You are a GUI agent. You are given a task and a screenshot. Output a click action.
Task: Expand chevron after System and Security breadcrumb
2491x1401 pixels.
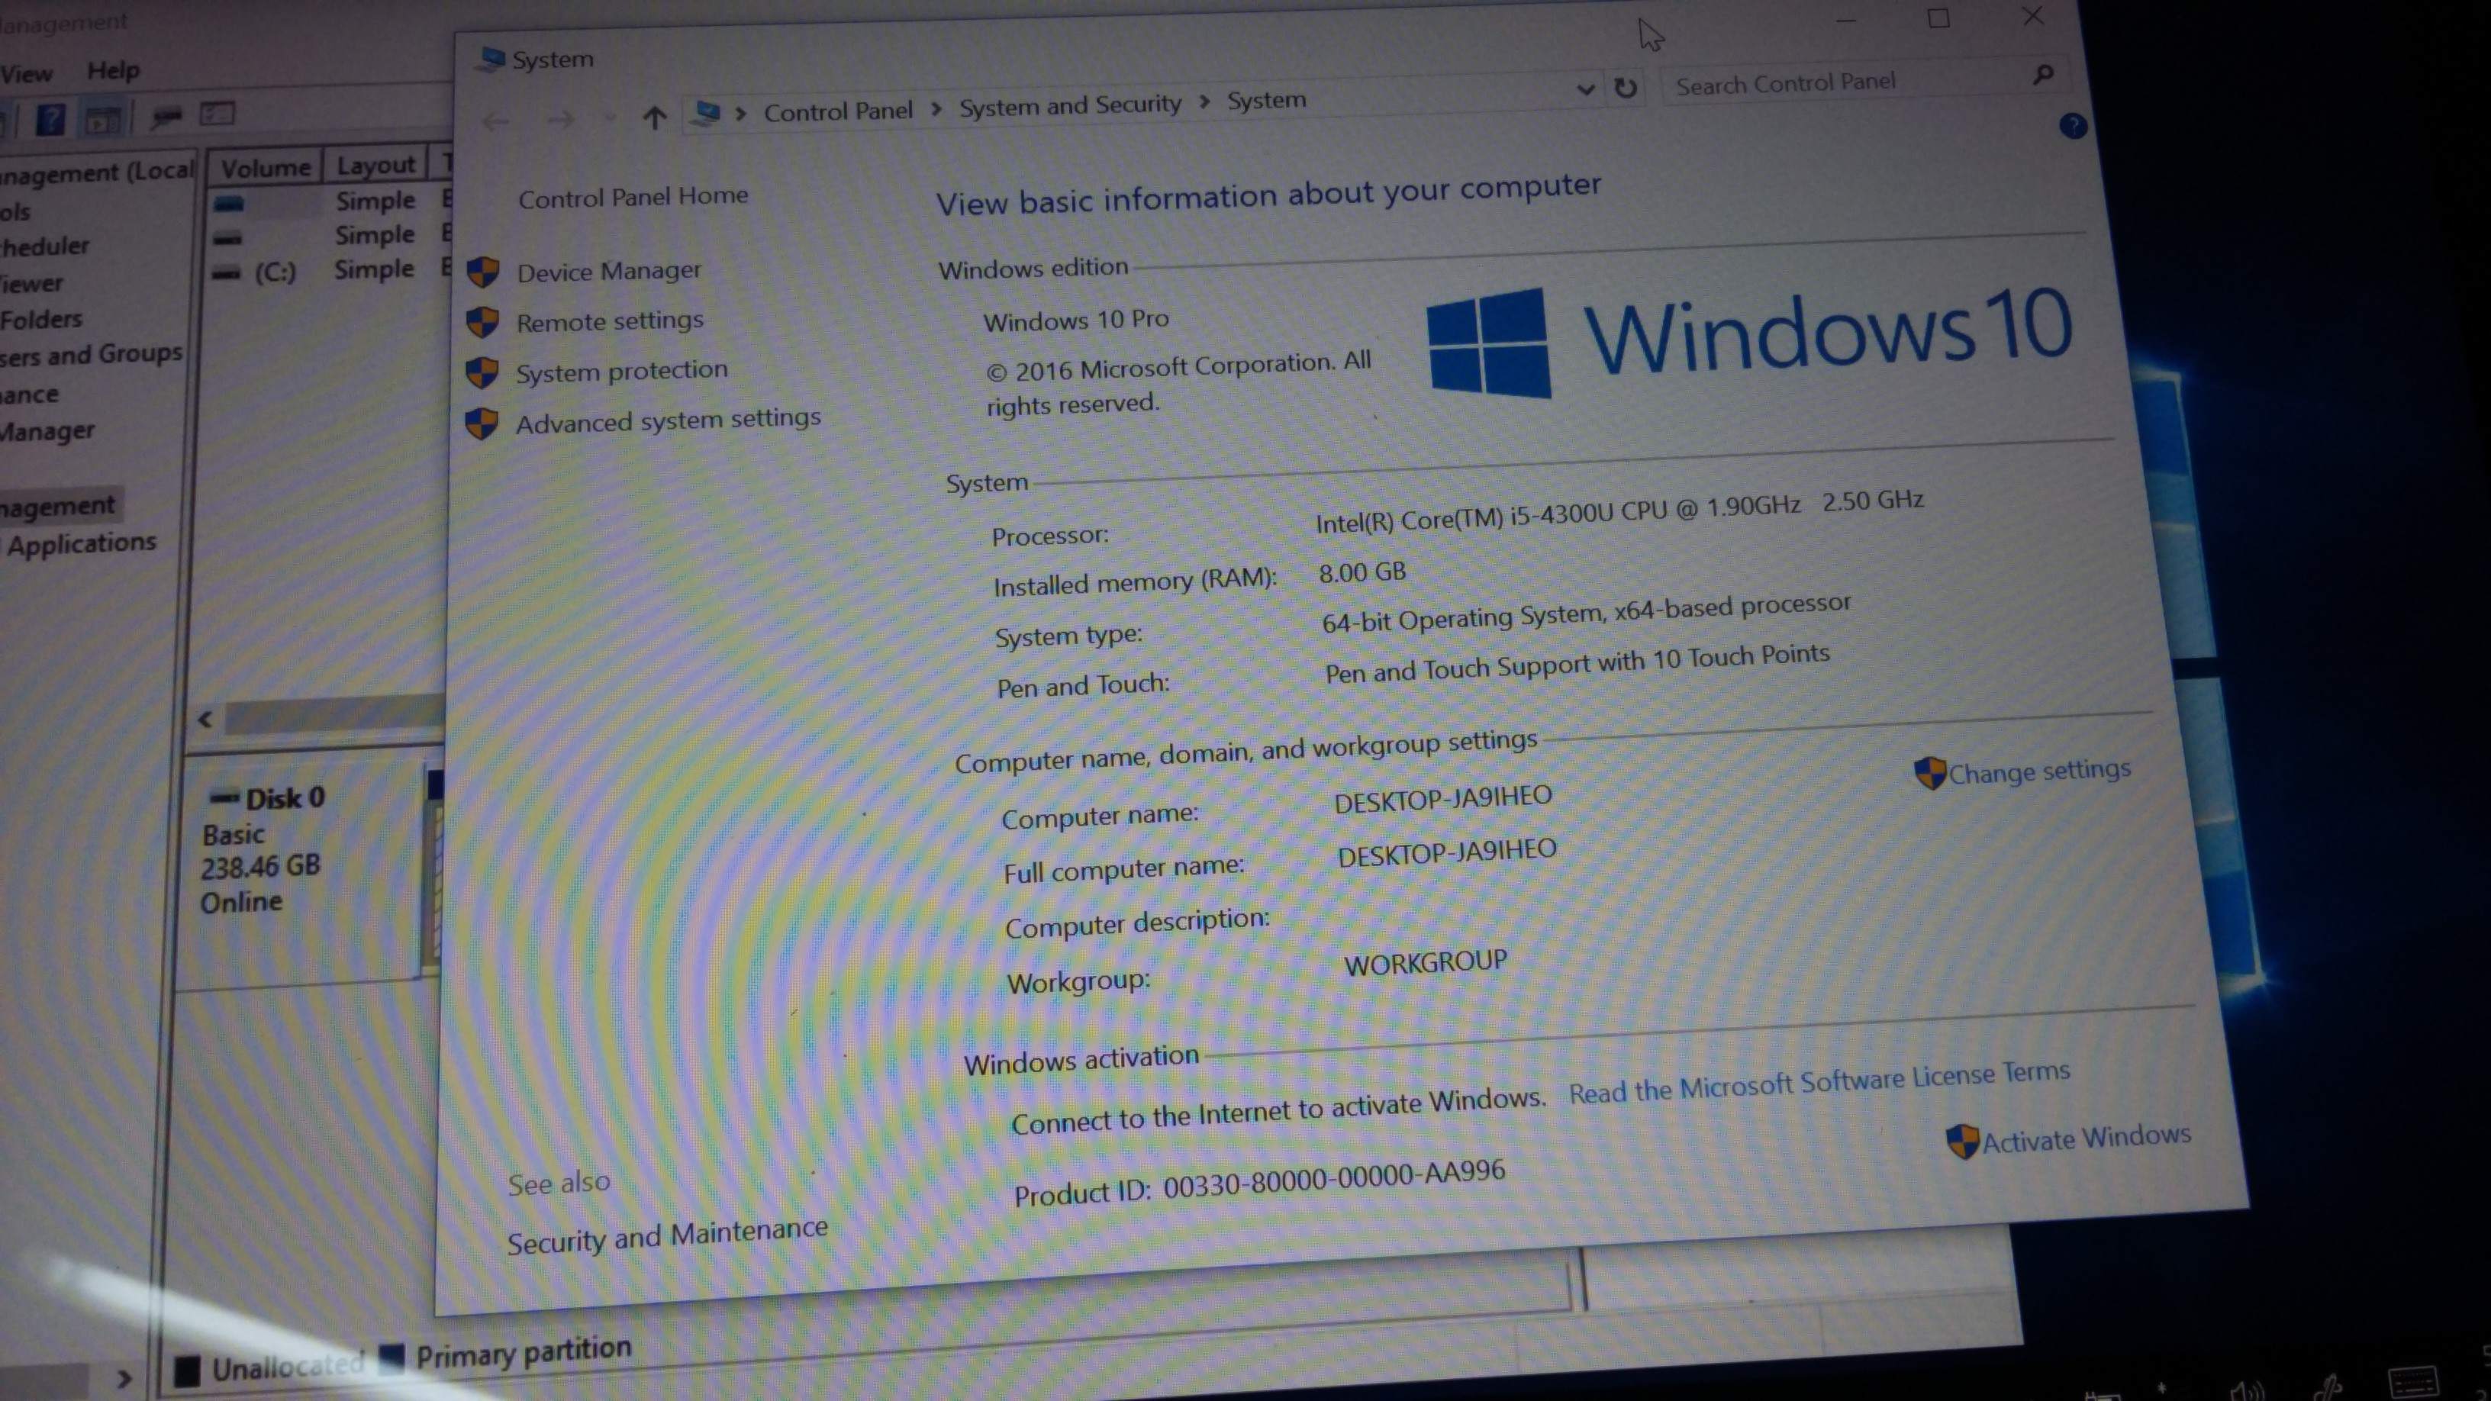[1204, 101]
